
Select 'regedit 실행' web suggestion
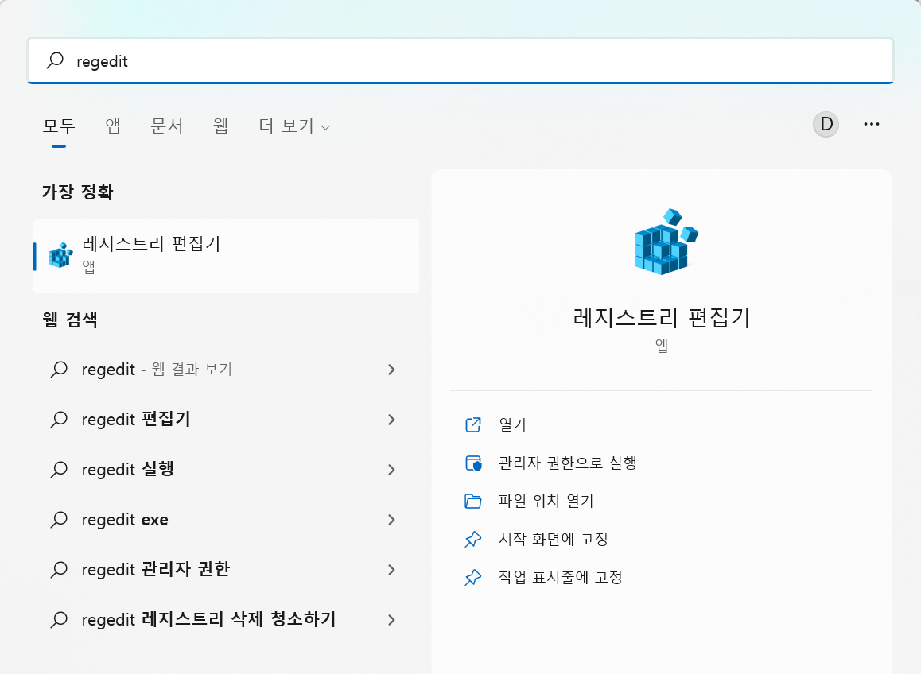[226, 469]
